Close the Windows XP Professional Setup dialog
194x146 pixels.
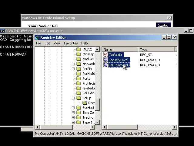pyautogui.click(x=169, y=18)
